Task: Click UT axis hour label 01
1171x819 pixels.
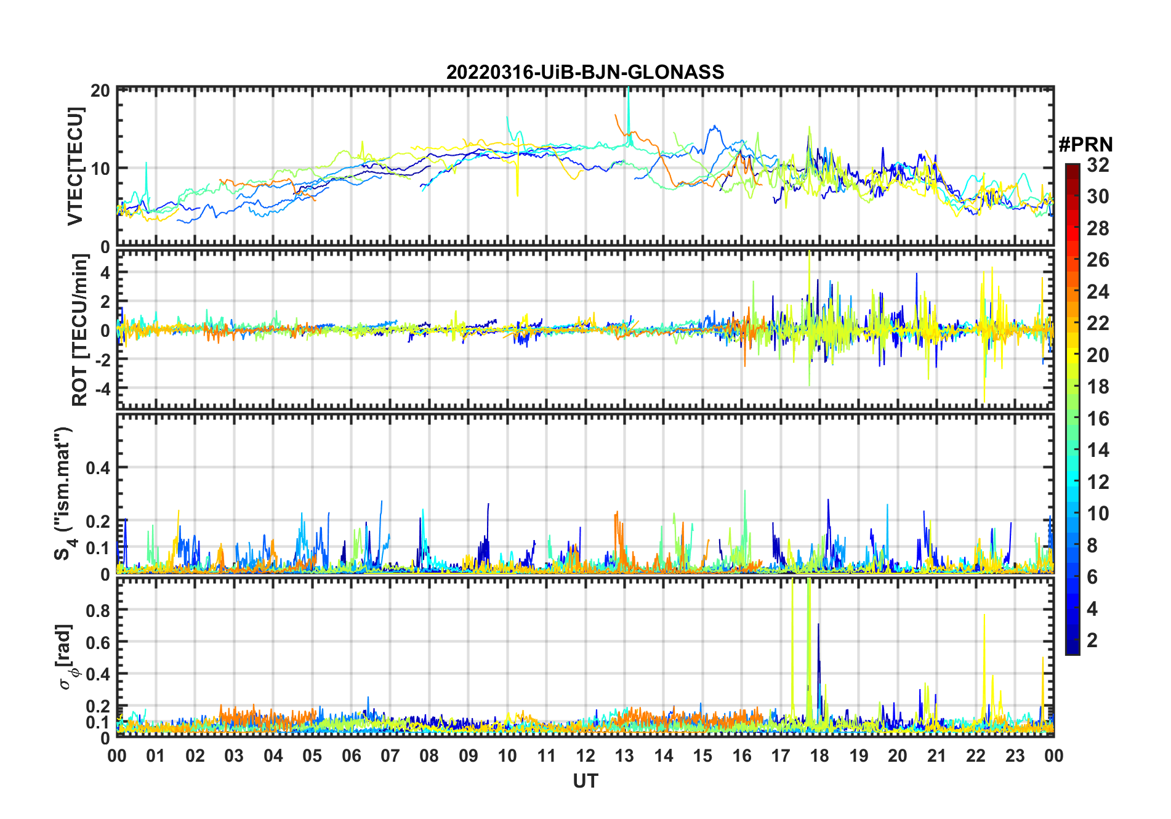Action: pyautogui.click(x=156, y=756)
